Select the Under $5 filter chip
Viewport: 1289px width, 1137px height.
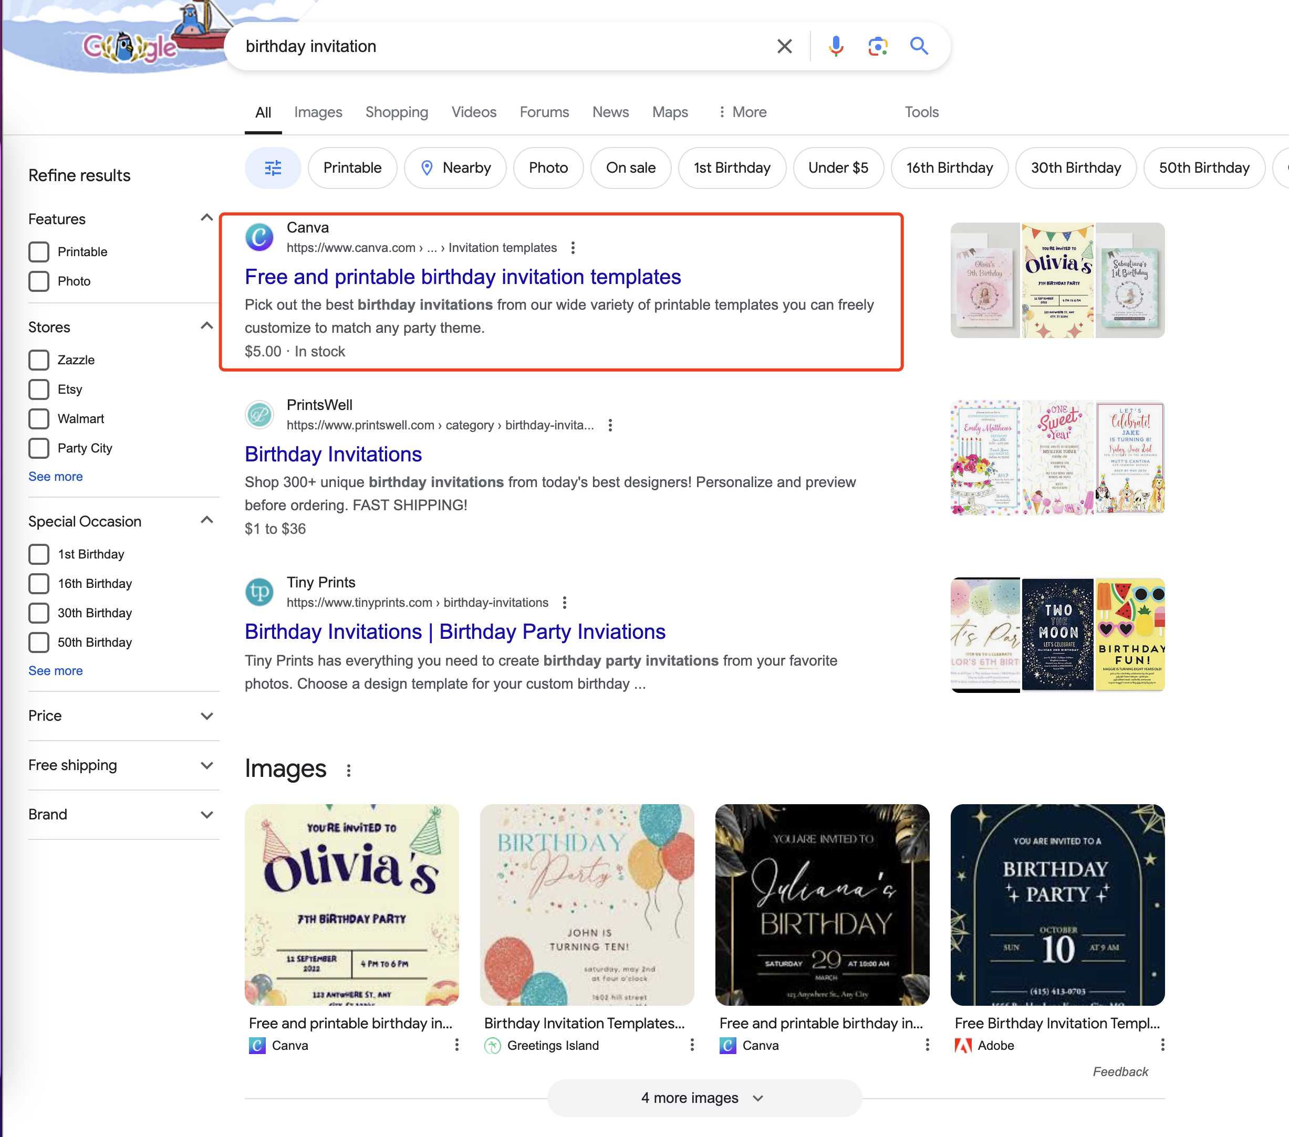point(838,167)
